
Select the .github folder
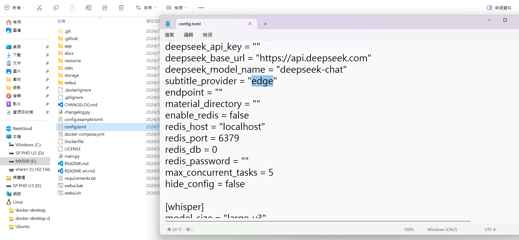coord(68,38)
